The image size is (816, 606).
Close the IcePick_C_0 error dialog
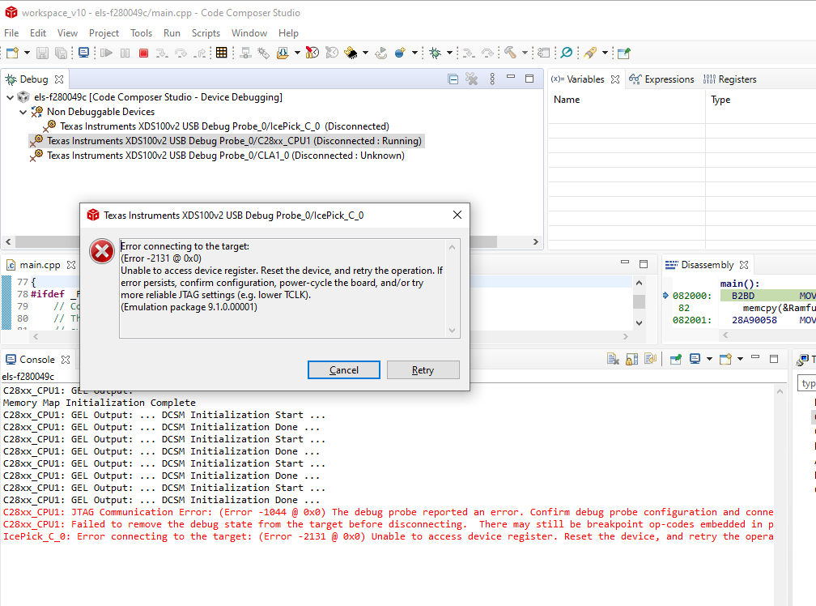click(x=457, y=215)
